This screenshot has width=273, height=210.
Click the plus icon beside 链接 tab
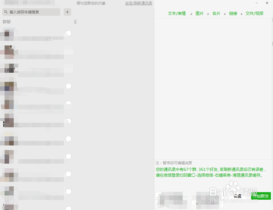point(224,14)
